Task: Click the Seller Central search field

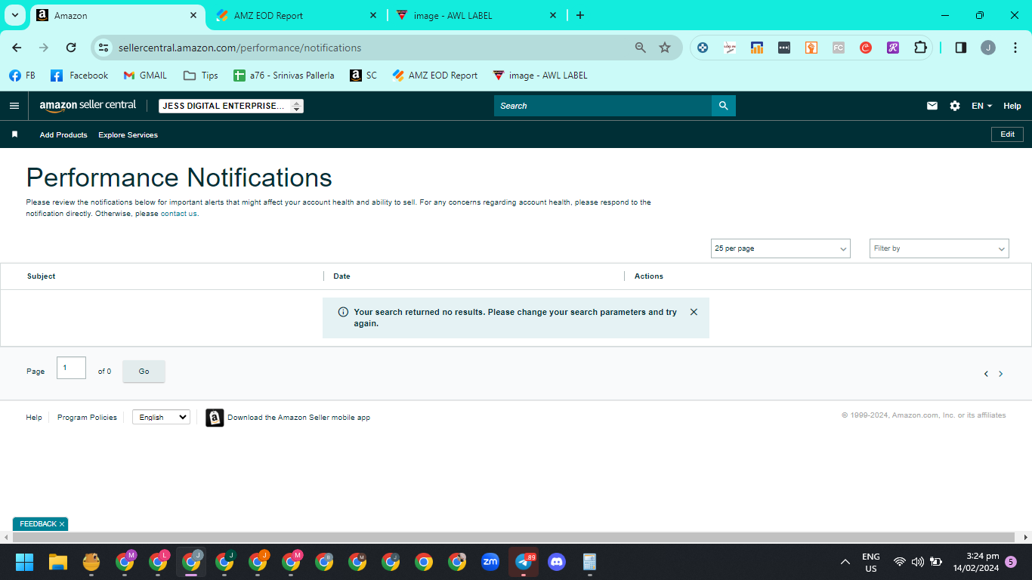Action: (x=603, y=106)
